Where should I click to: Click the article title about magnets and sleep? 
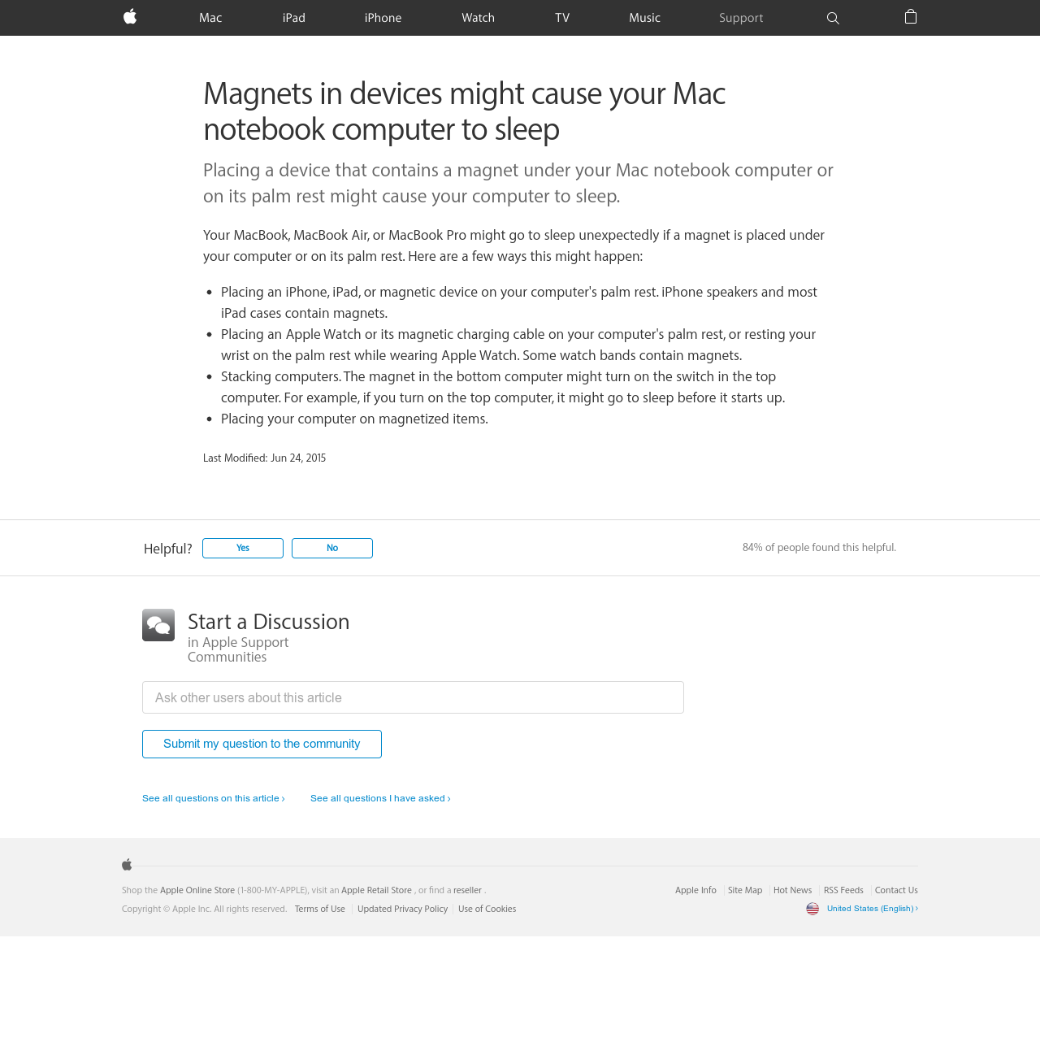pyautogui.click(x=464, y=111)
